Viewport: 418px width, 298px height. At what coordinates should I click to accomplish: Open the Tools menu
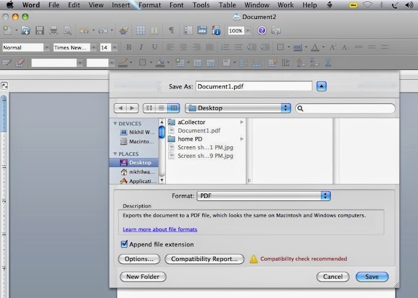click(x=201, y=5)
